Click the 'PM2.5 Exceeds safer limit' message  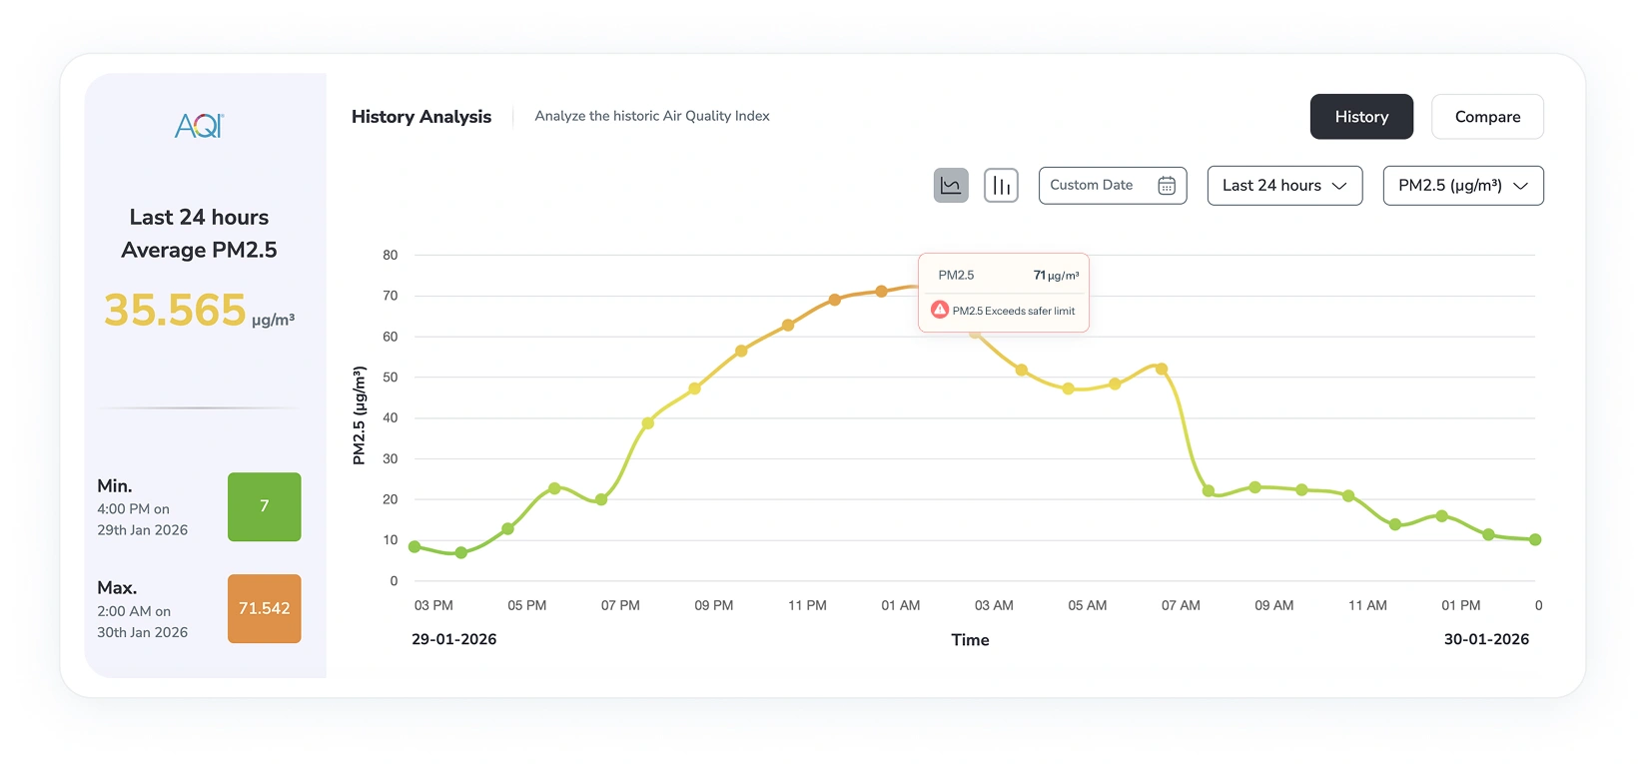(1014, 311)
